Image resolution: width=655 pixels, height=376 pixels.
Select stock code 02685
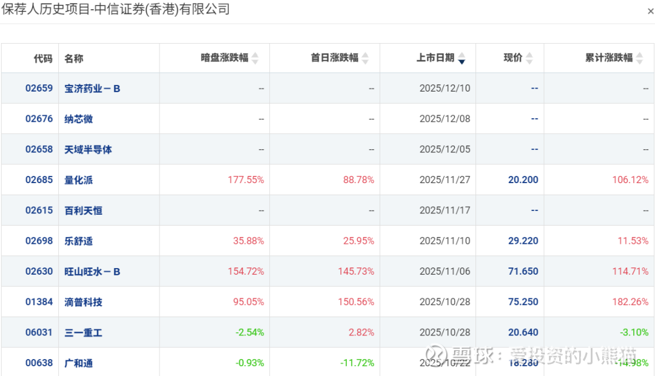pyautogui.click(x=39, y=180)
